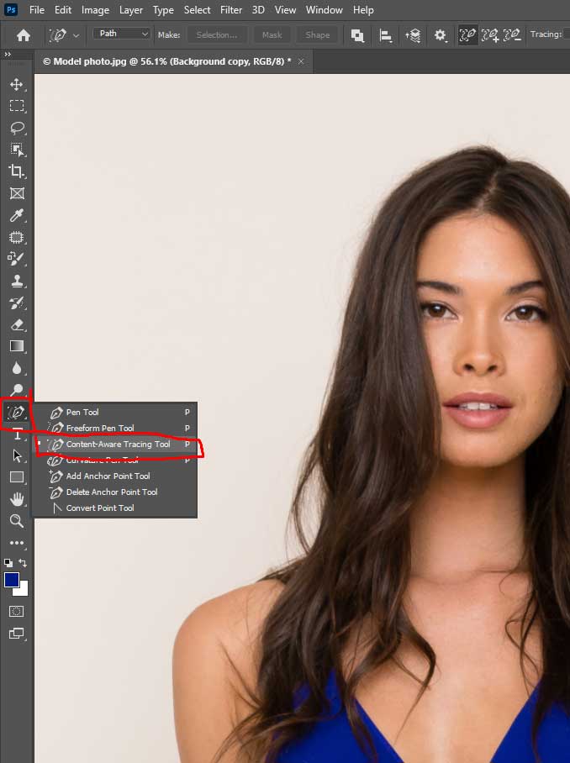Select the Clone Stamp tool

click(16, 281)
